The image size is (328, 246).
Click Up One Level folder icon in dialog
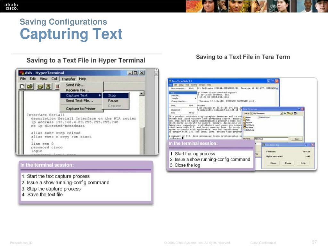288,113
